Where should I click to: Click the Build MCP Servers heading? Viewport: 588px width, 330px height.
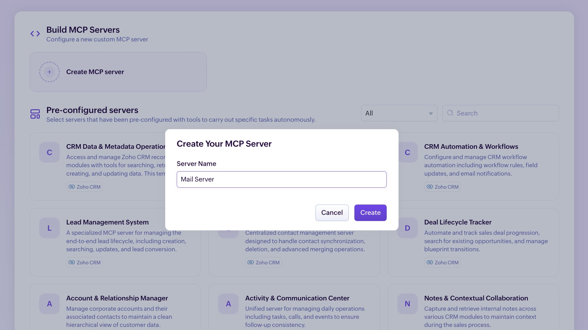tap(83, 30)
